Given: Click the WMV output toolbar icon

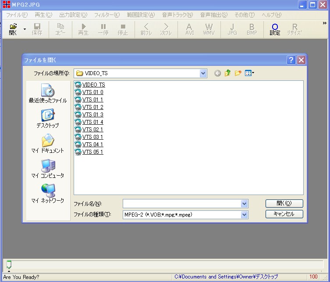Looking at the screenshot, I should [209, 29].
